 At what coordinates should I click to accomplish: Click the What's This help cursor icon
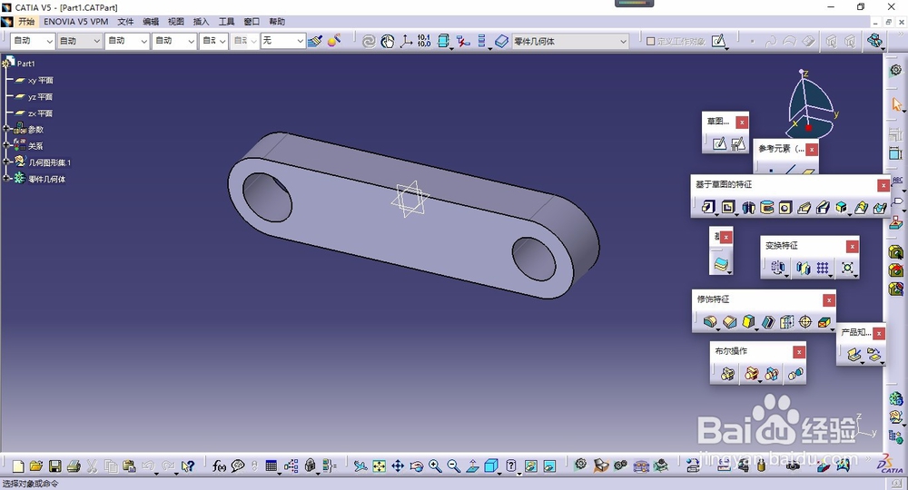188,465
